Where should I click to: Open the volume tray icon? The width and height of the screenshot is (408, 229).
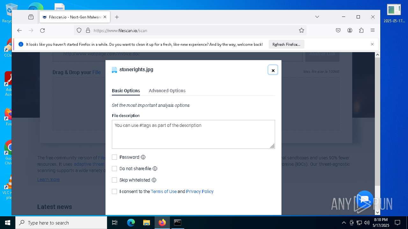367,223
